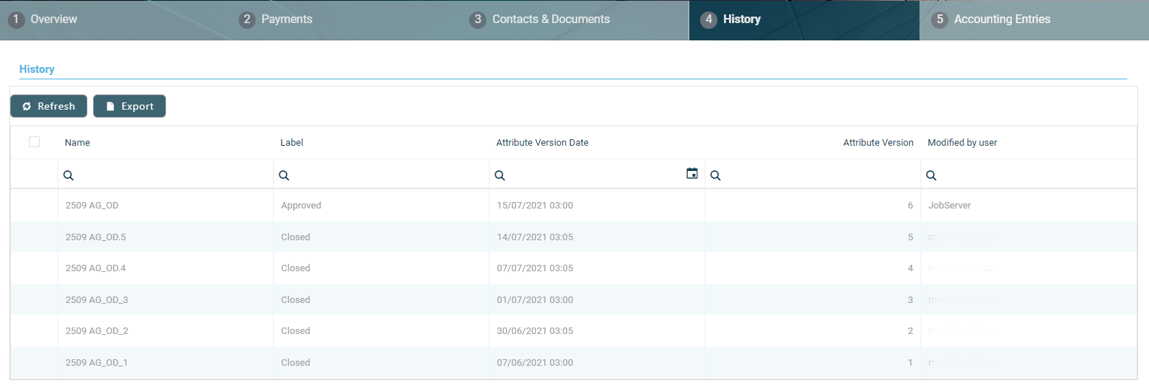Open the Accounting Entries tab

coord(992,19)
